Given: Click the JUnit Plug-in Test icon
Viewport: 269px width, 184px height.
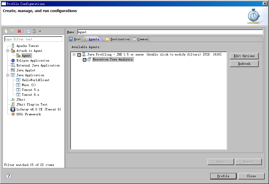Looking at the screenshot, I should 13,104.
